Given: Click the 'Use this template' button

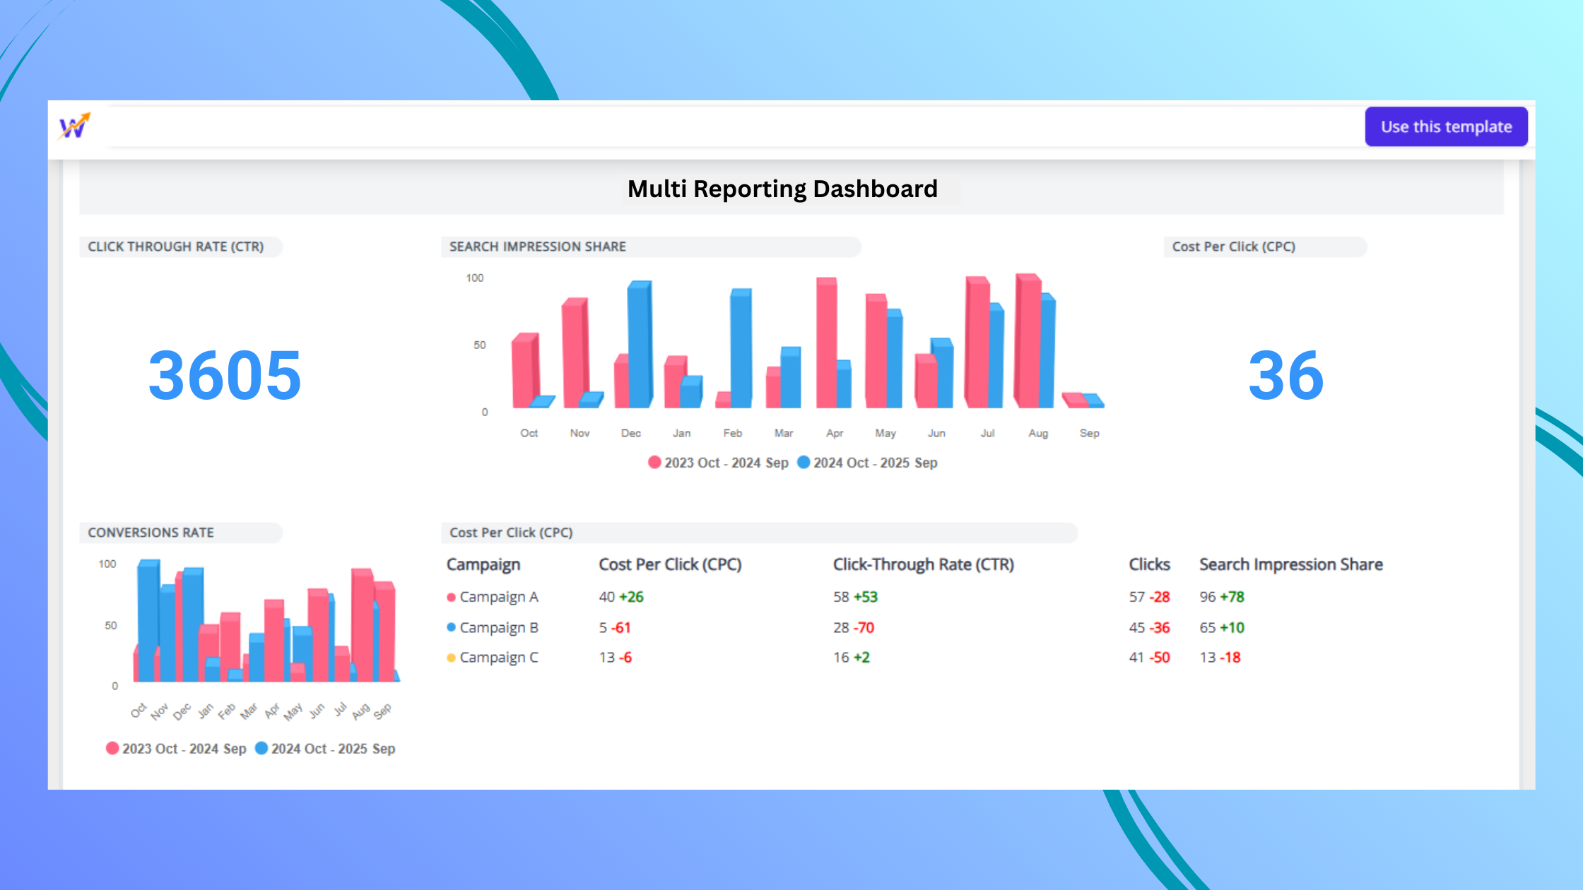Looking at the screenshot, I should coord(1446,126).
